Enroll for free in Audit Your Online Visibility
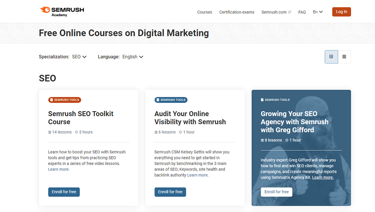Image resolution: width=375 pixels, height=212 pixels. 170,192
